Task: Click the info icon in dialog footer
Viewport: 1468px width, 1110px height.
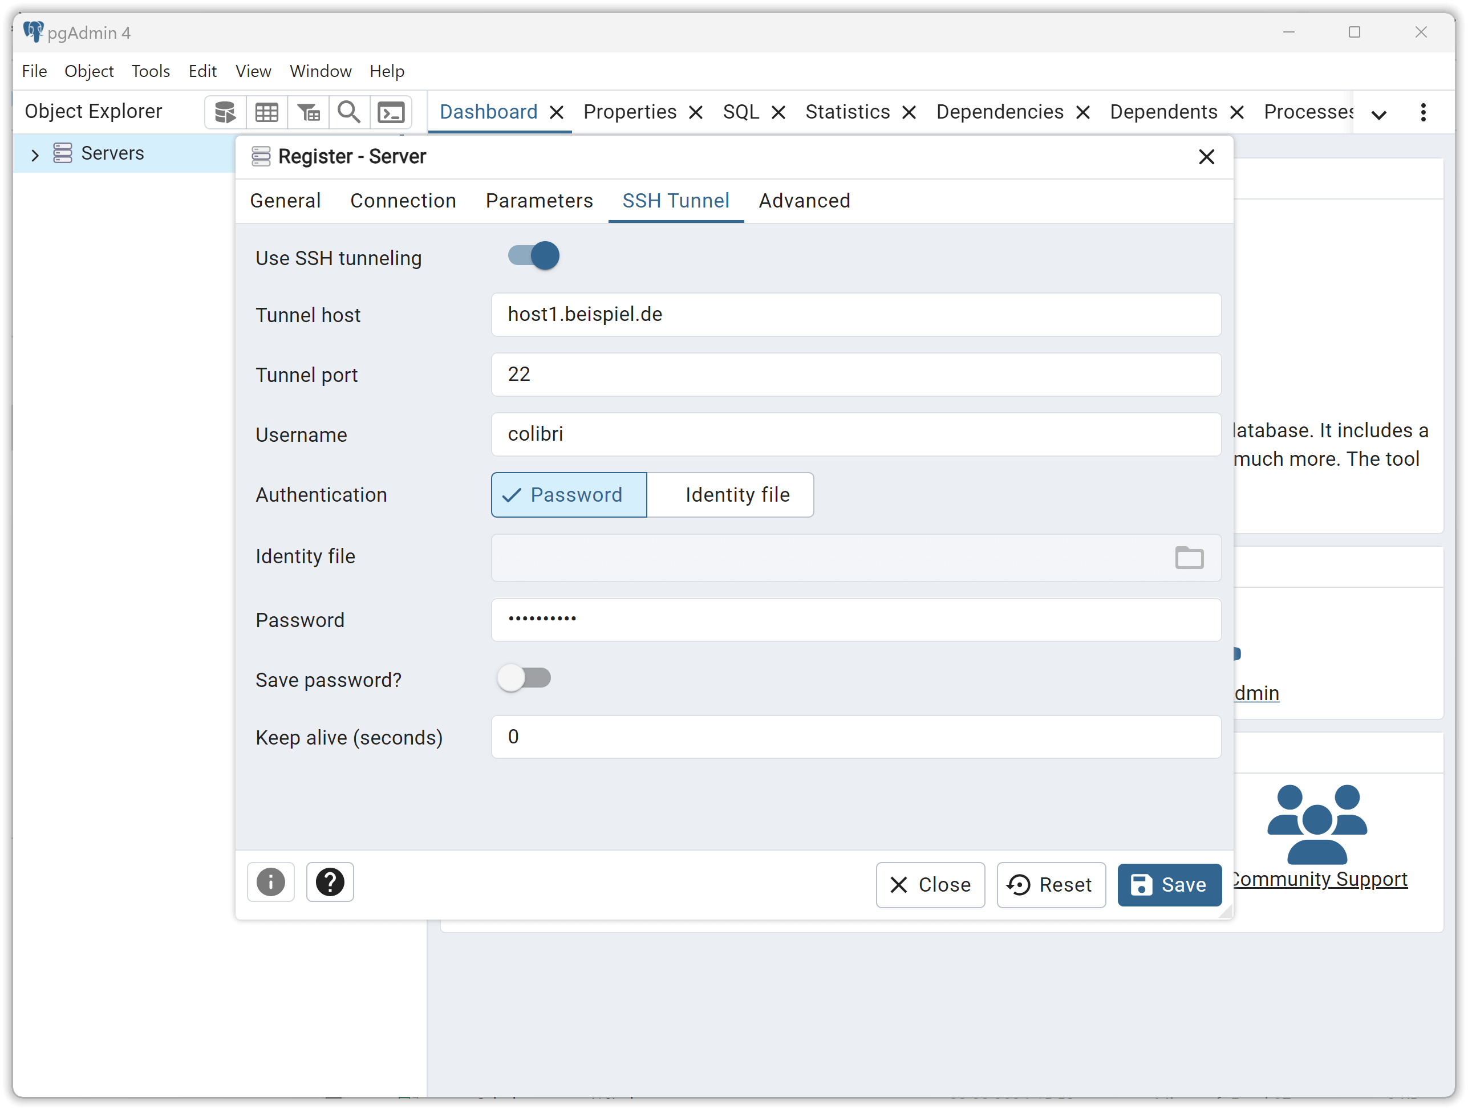Action: coord(271,882)
